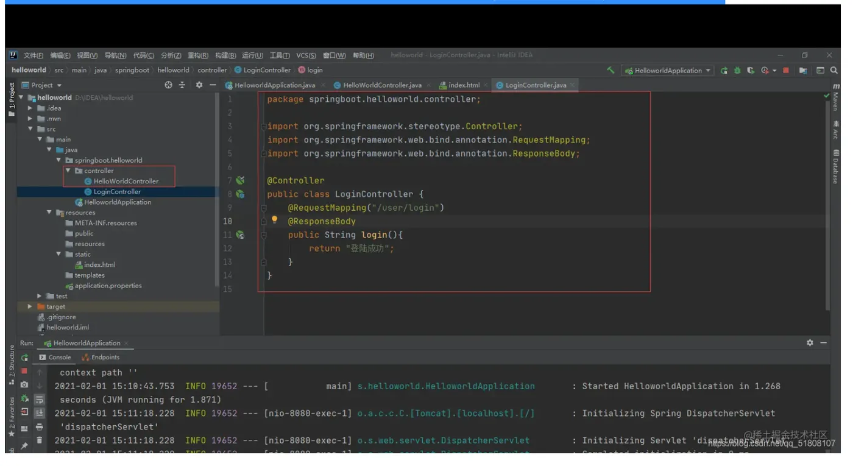Open the 文件(F) menu
This screenshot has width=853, height=466.
(x=34, y=55)
